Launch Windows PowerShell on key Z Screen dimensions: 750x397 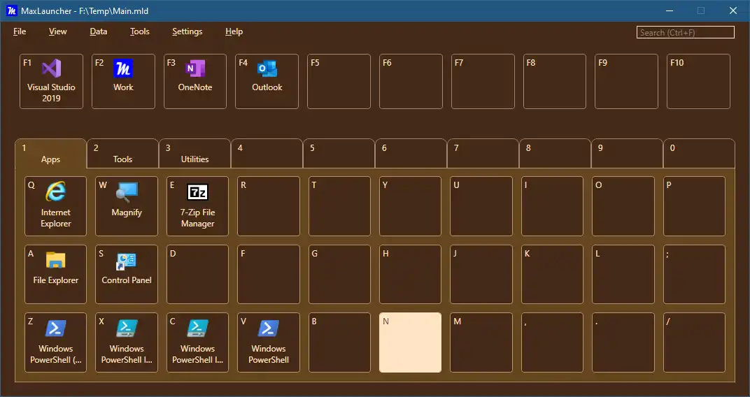(x=55, y=342)
